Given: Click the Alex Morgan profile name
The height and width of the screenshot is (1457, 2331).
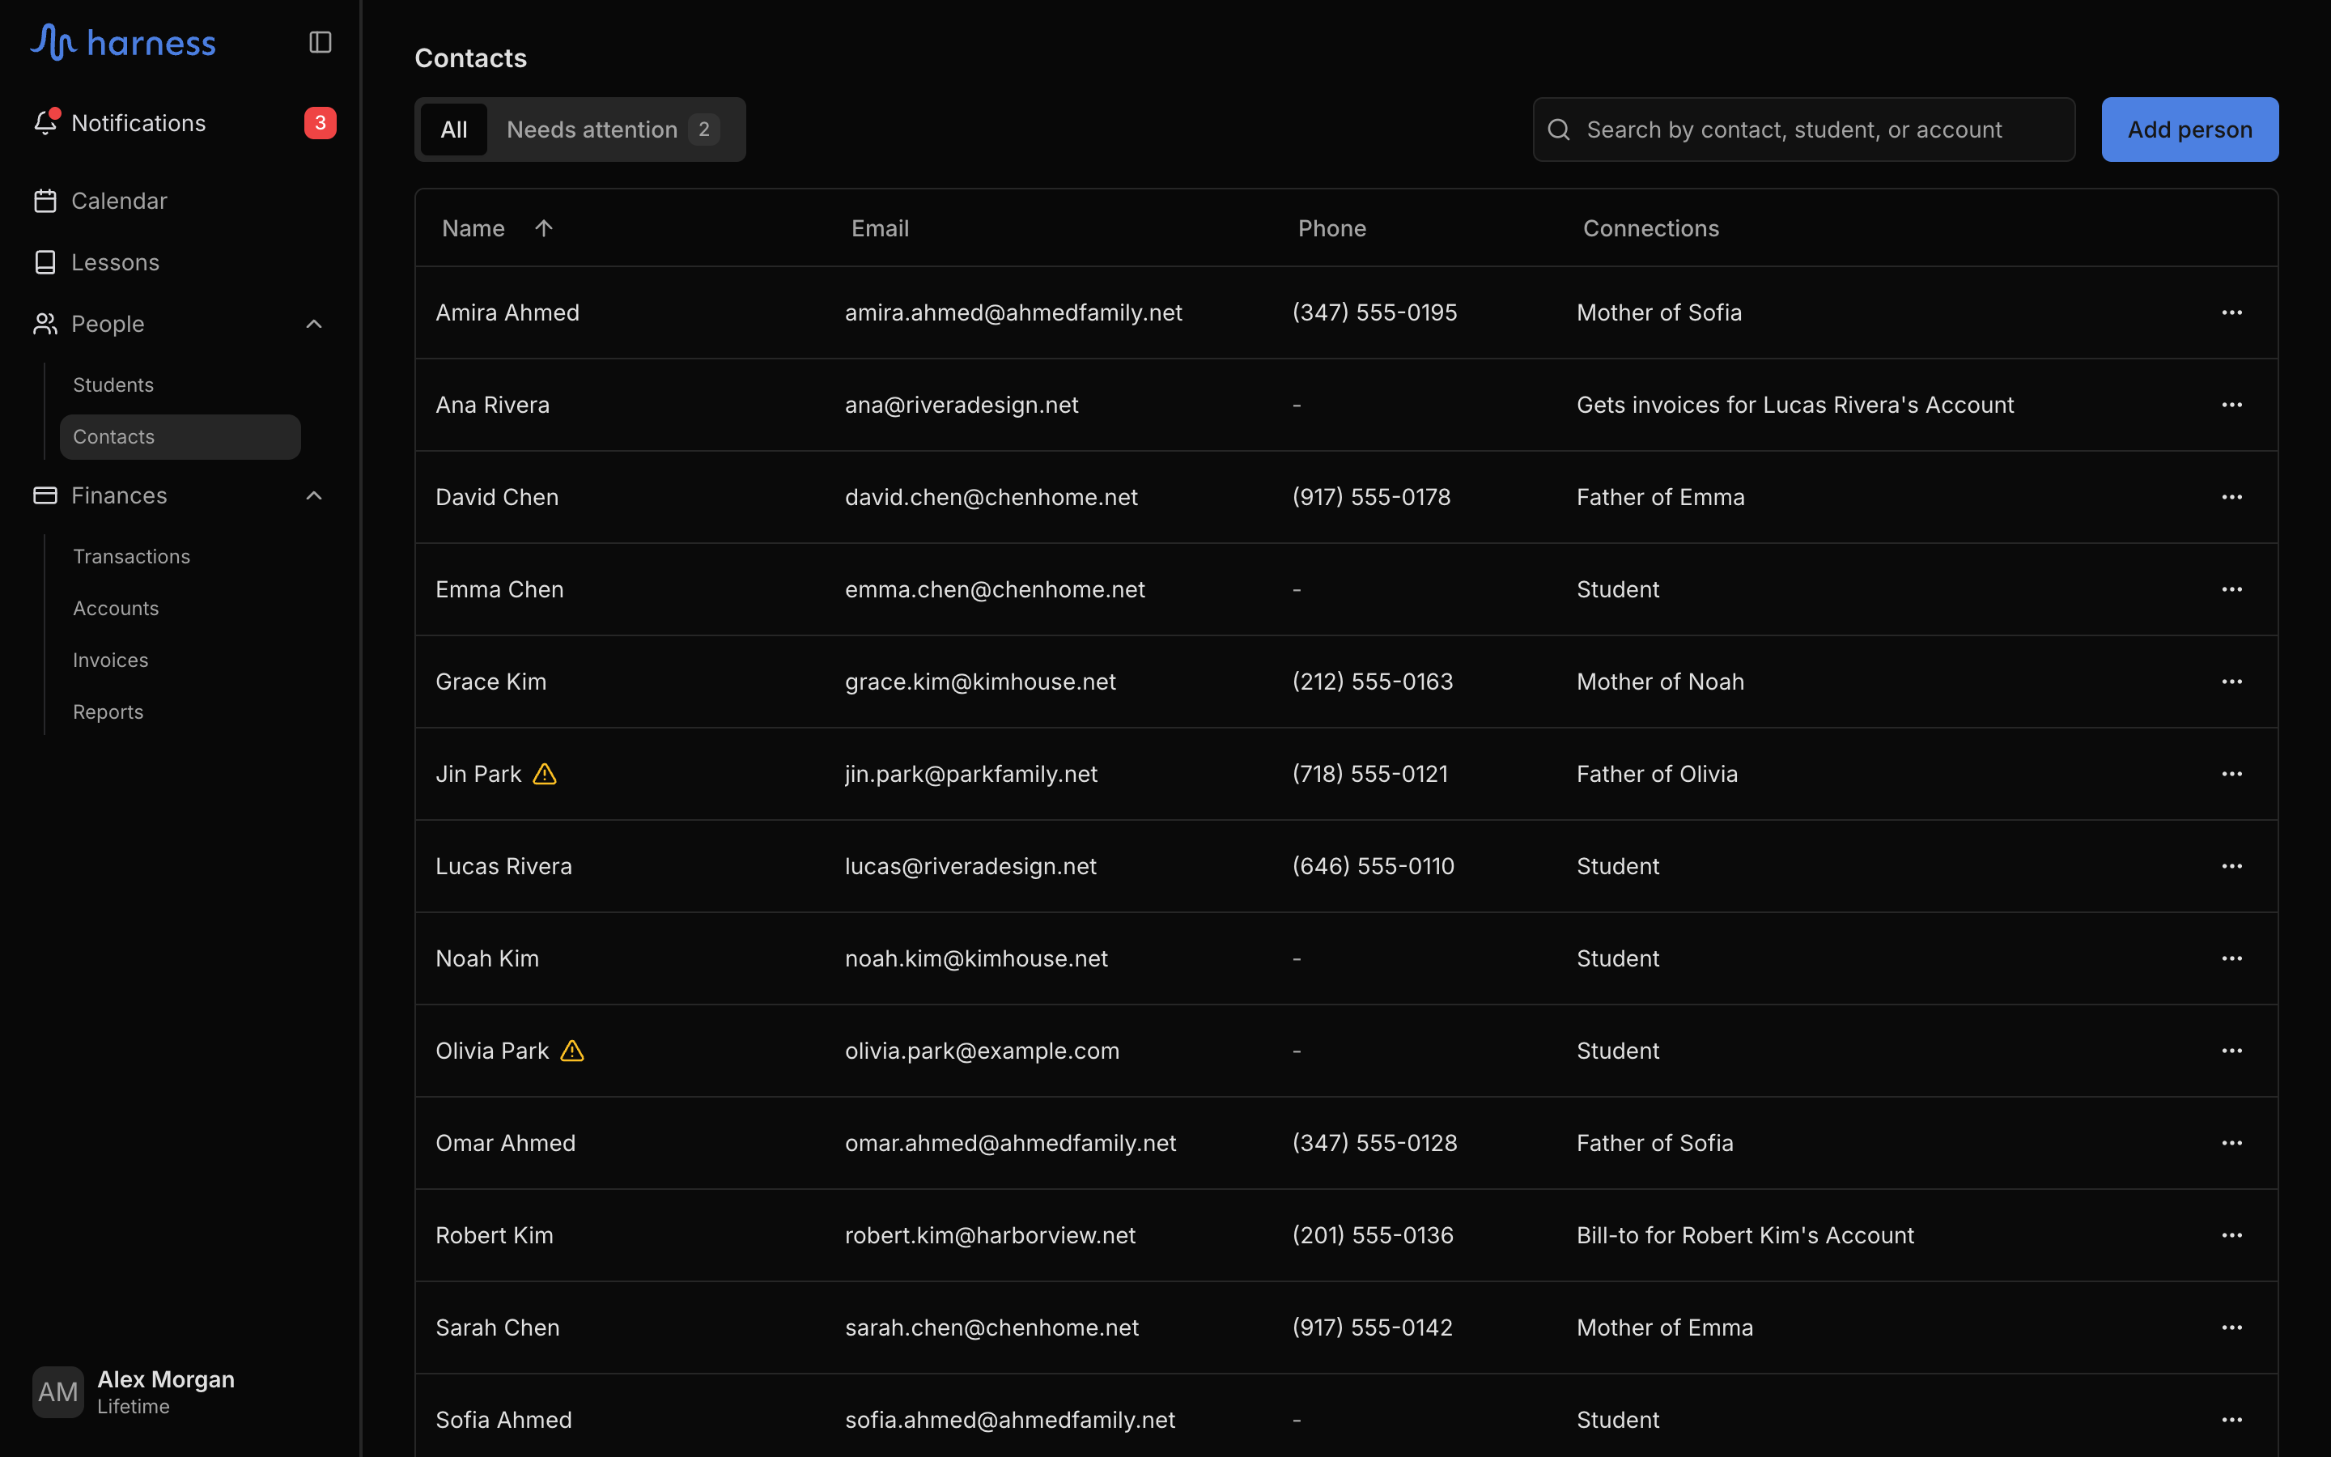Looking at the screenshot, I should click(x=166, y=1379).
